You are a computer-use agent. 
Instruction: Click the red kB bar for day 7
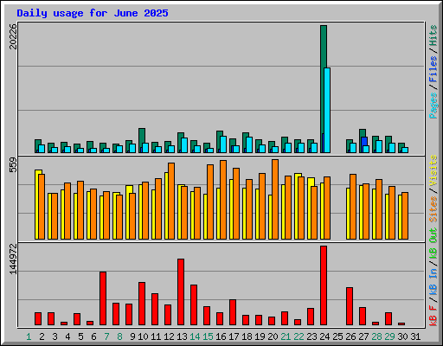pyautogui.click(x=103, y=298)
